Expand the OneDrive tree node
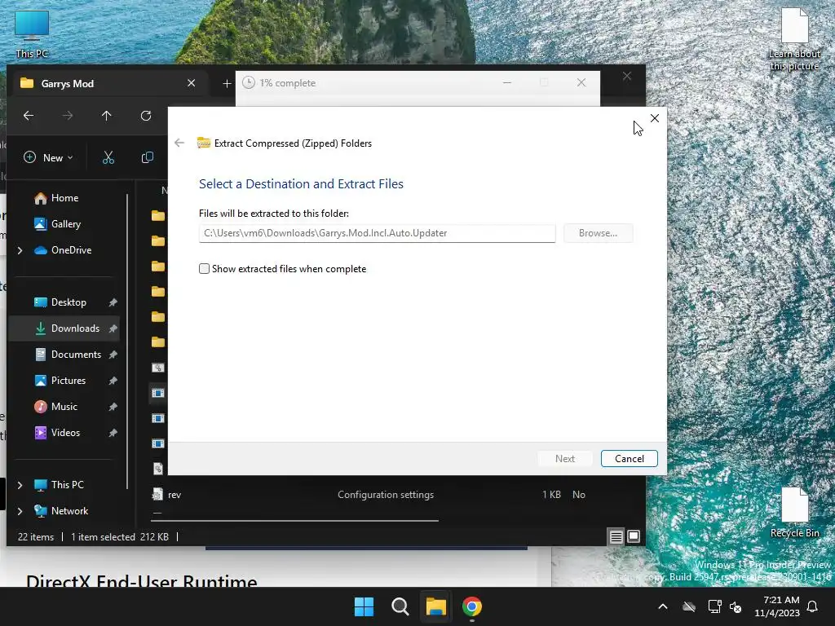The image size is (835, 626). point(20,250)
